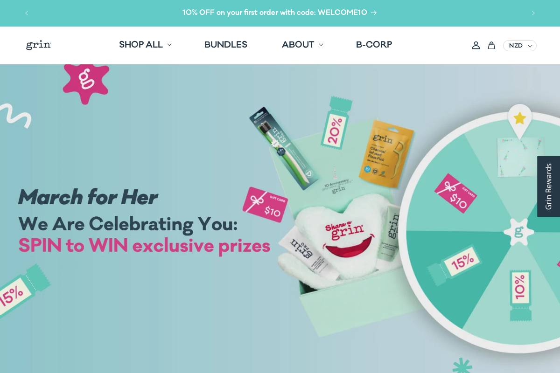This screenshot has width=560, height=373.
Task: Go to previous announcement with left arrow
Action: (x=27, y=13)
